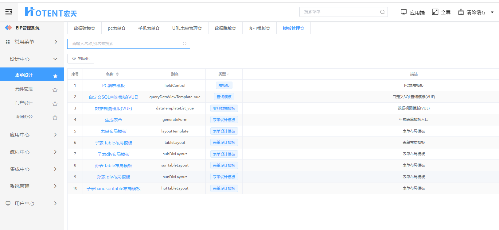This screenshot has height=230, width=499.
Task: Switch to the 数据建模 tab
Action: [84, 28]
